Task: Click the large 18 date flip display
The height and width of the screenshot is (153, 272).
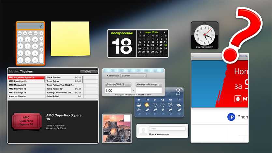Action: tap(119, 47)
